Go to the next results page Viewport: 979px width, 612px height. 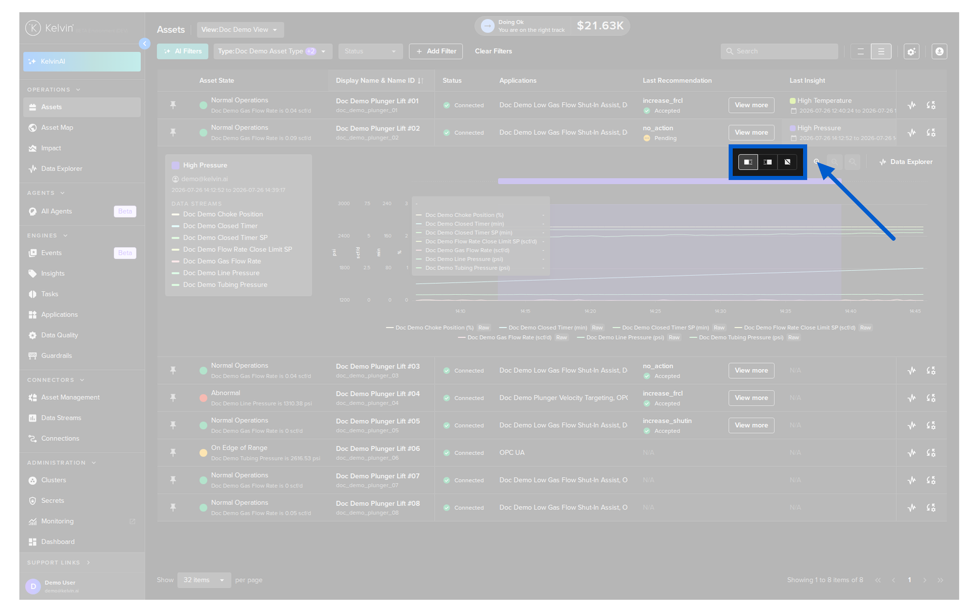(x=924, y=580)
